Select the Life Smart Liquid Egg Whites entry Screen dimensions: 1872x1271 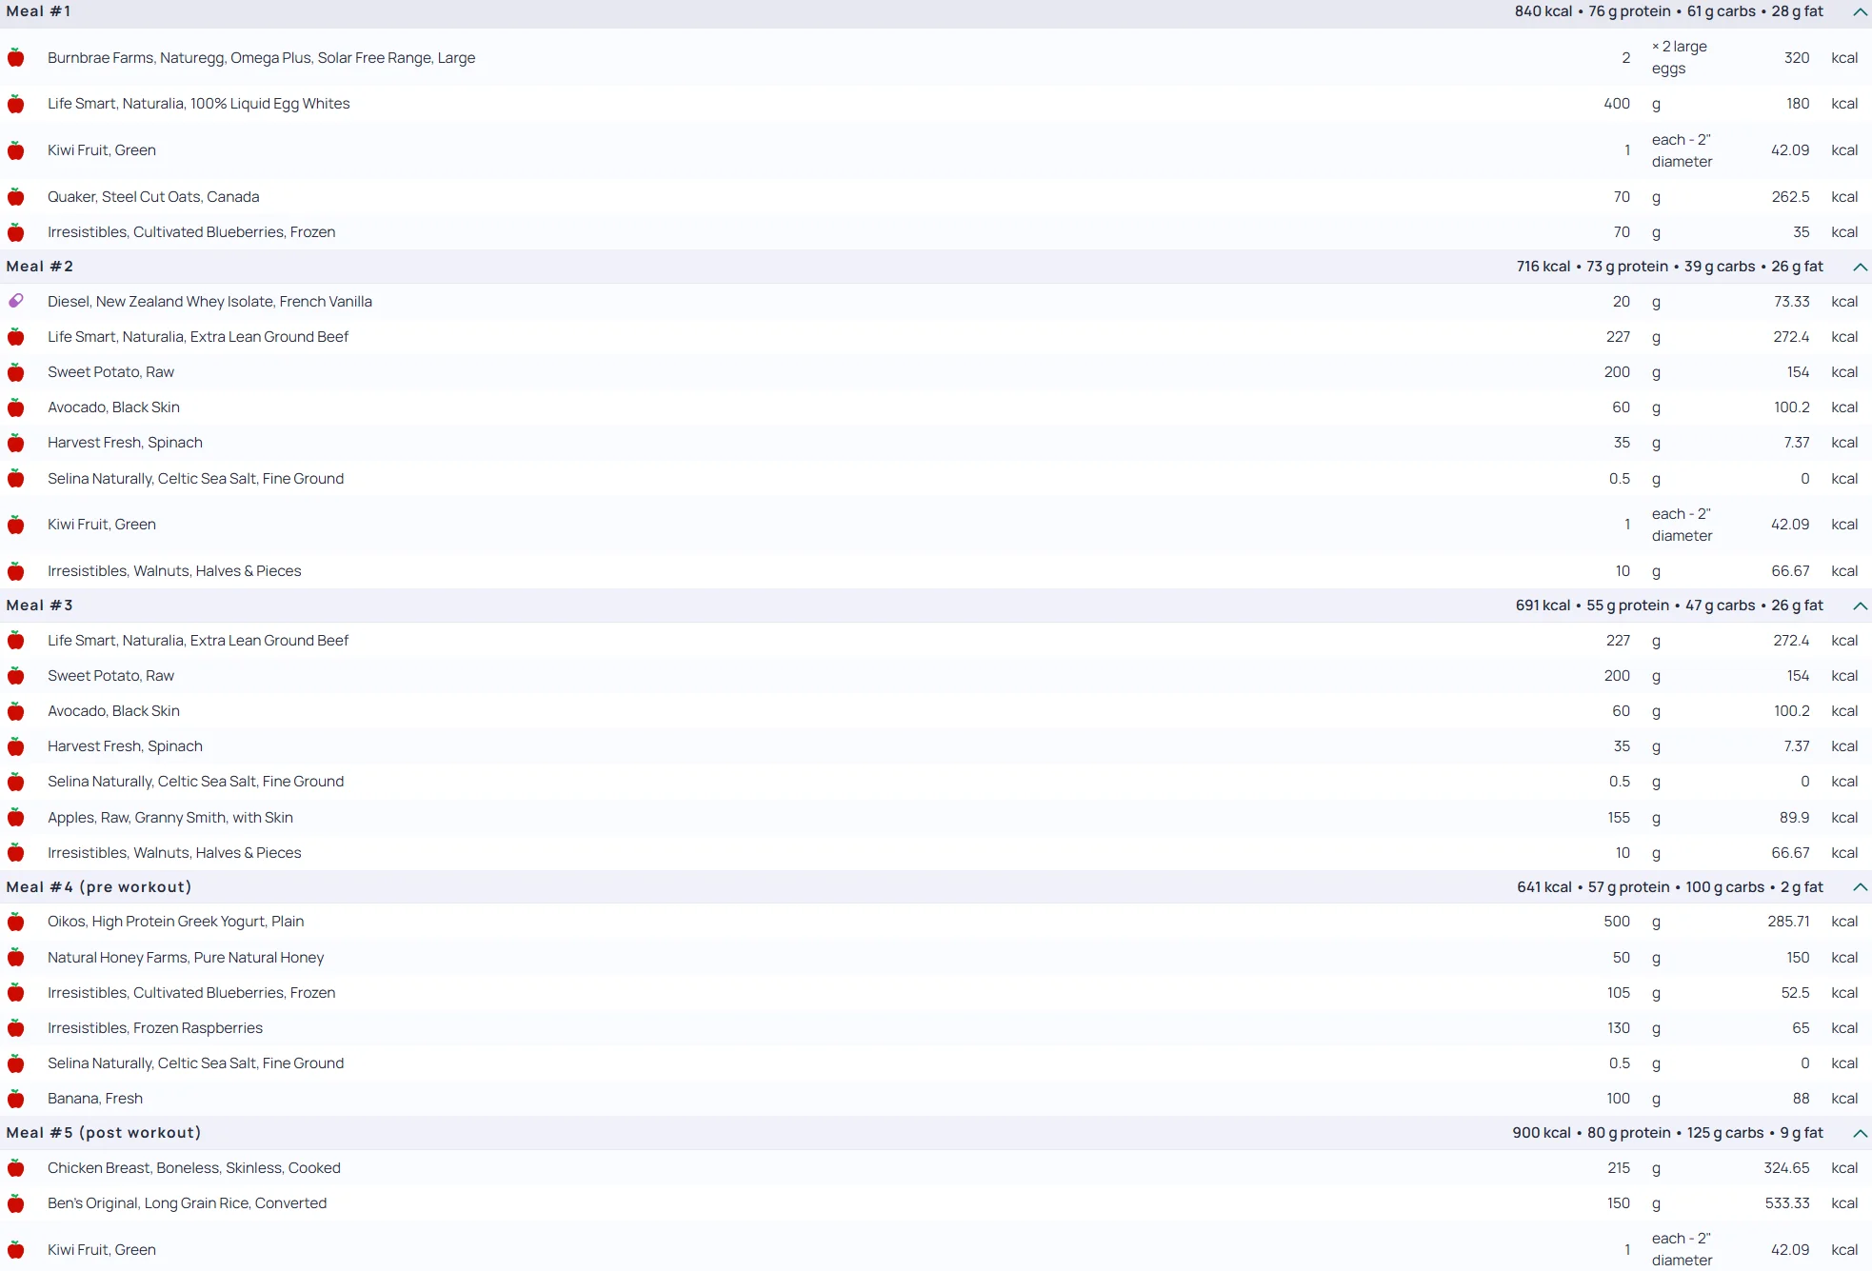[x=199, y=104]
